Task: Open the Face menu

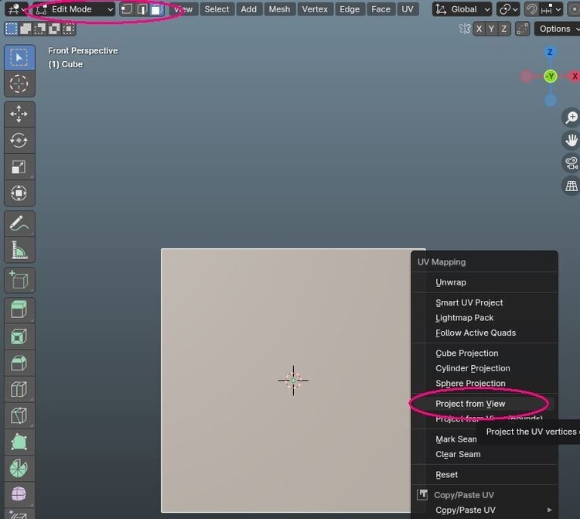Action: click(380, 9)
